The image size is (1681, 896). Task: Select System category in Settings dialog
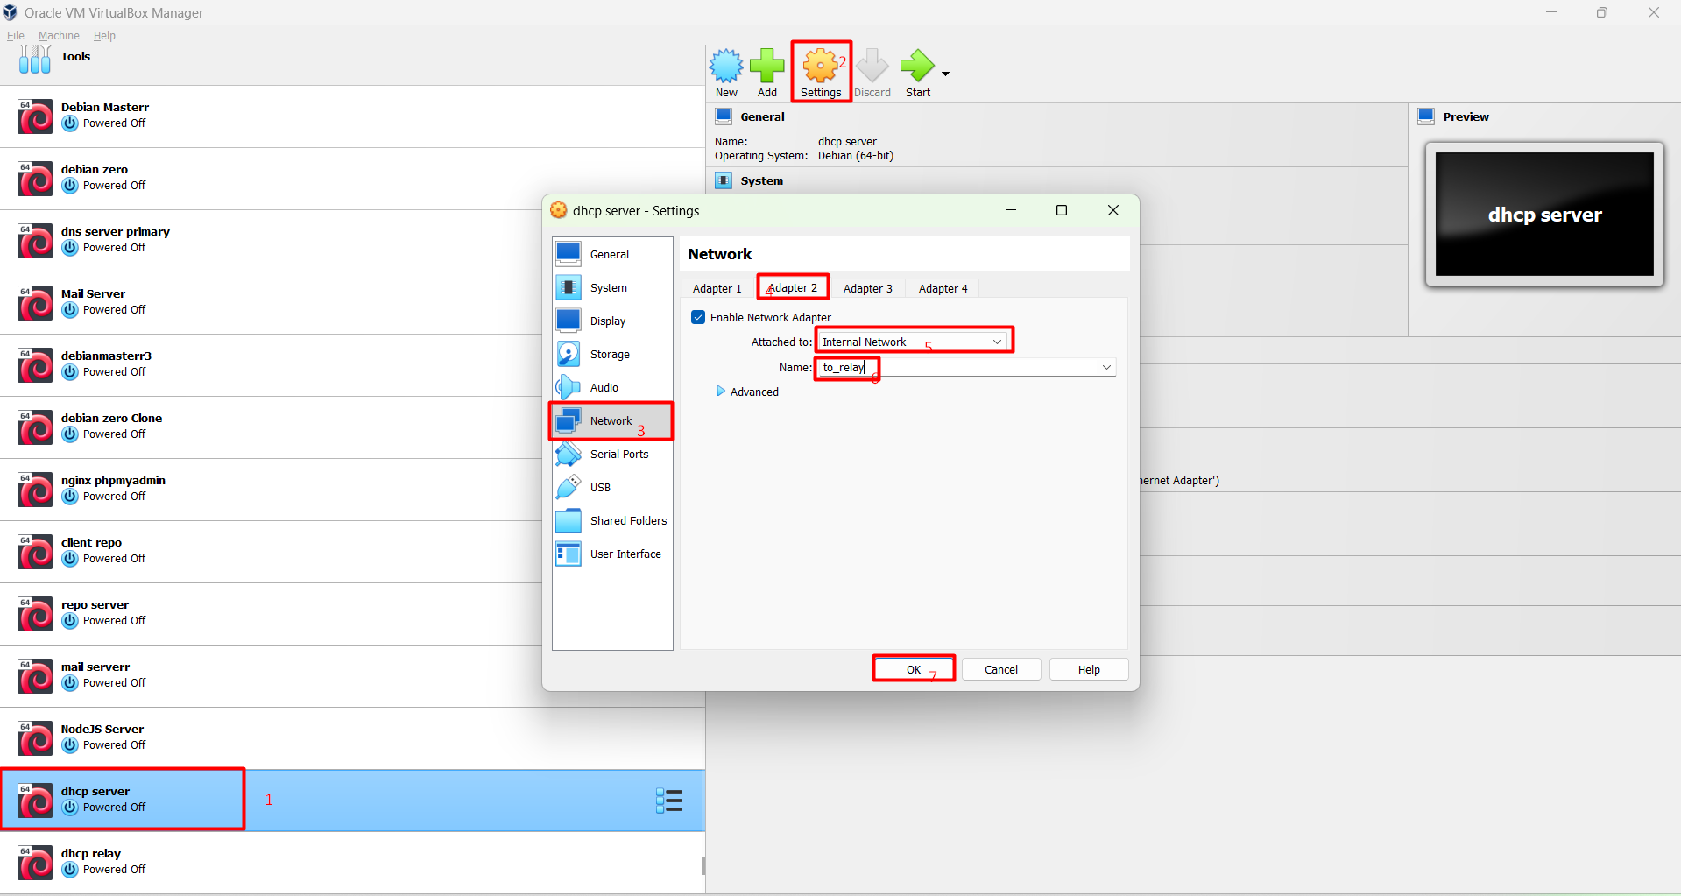pos(612,287)
